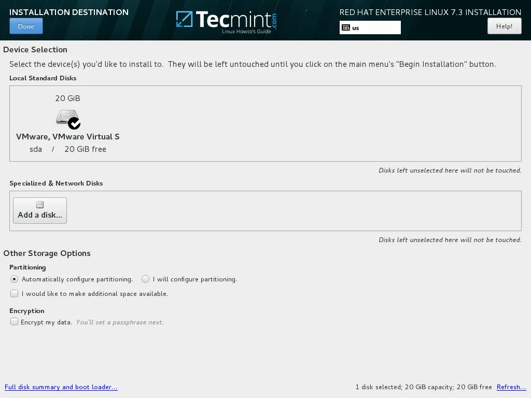The width and height of the screenshot is (531, 398).
Task: Select 'Automatically configure partitioning' radio button
Action: point(15,279)
